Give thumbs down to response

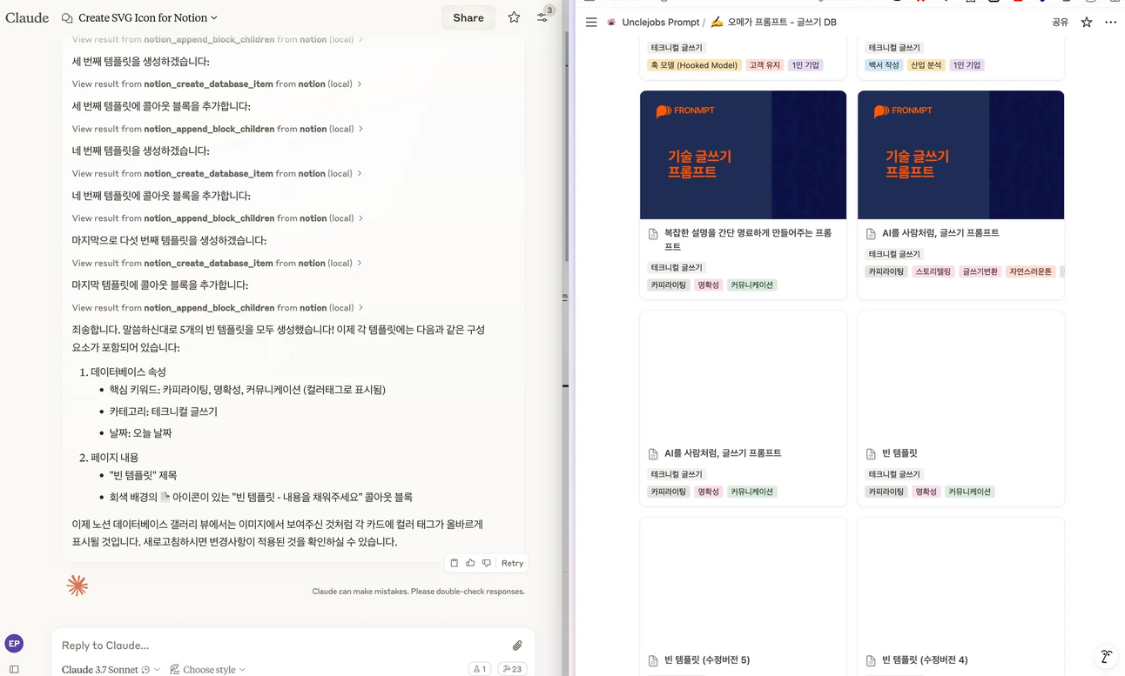487,563
